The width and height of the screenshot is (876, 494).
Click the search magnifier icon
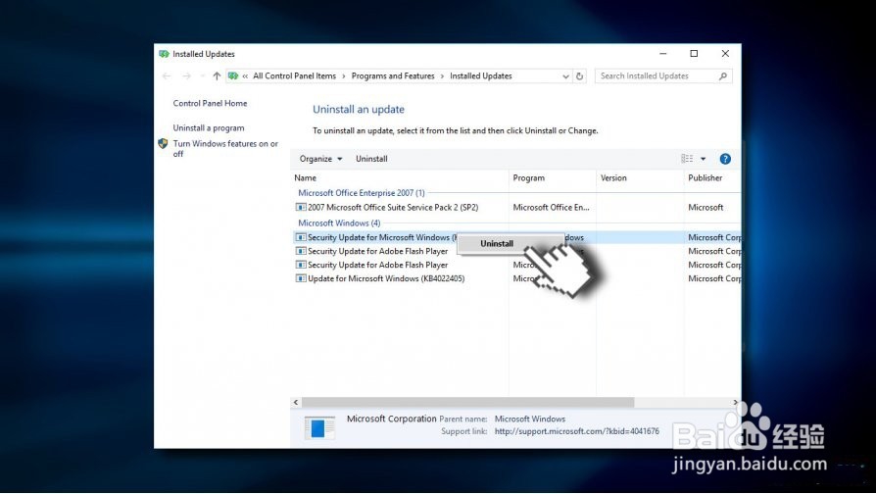tap(723, 76)
